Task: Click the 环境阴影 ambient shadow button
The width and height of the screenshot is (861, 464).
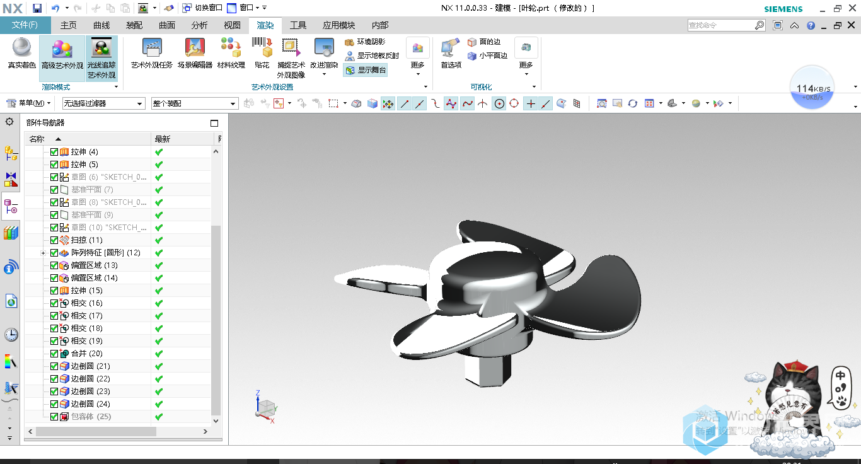Action: (365, 42)
